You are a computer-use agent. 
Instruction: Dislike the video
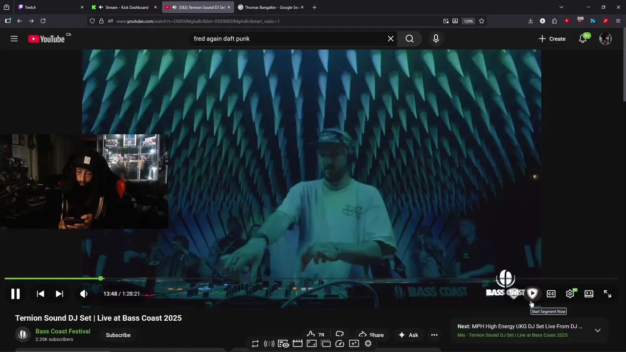click(x=339, y=335)
